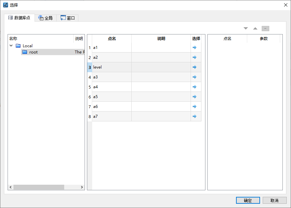Click the Local folder icon
The height and width of the screenshot is (208, 291).
click(18, 46)
